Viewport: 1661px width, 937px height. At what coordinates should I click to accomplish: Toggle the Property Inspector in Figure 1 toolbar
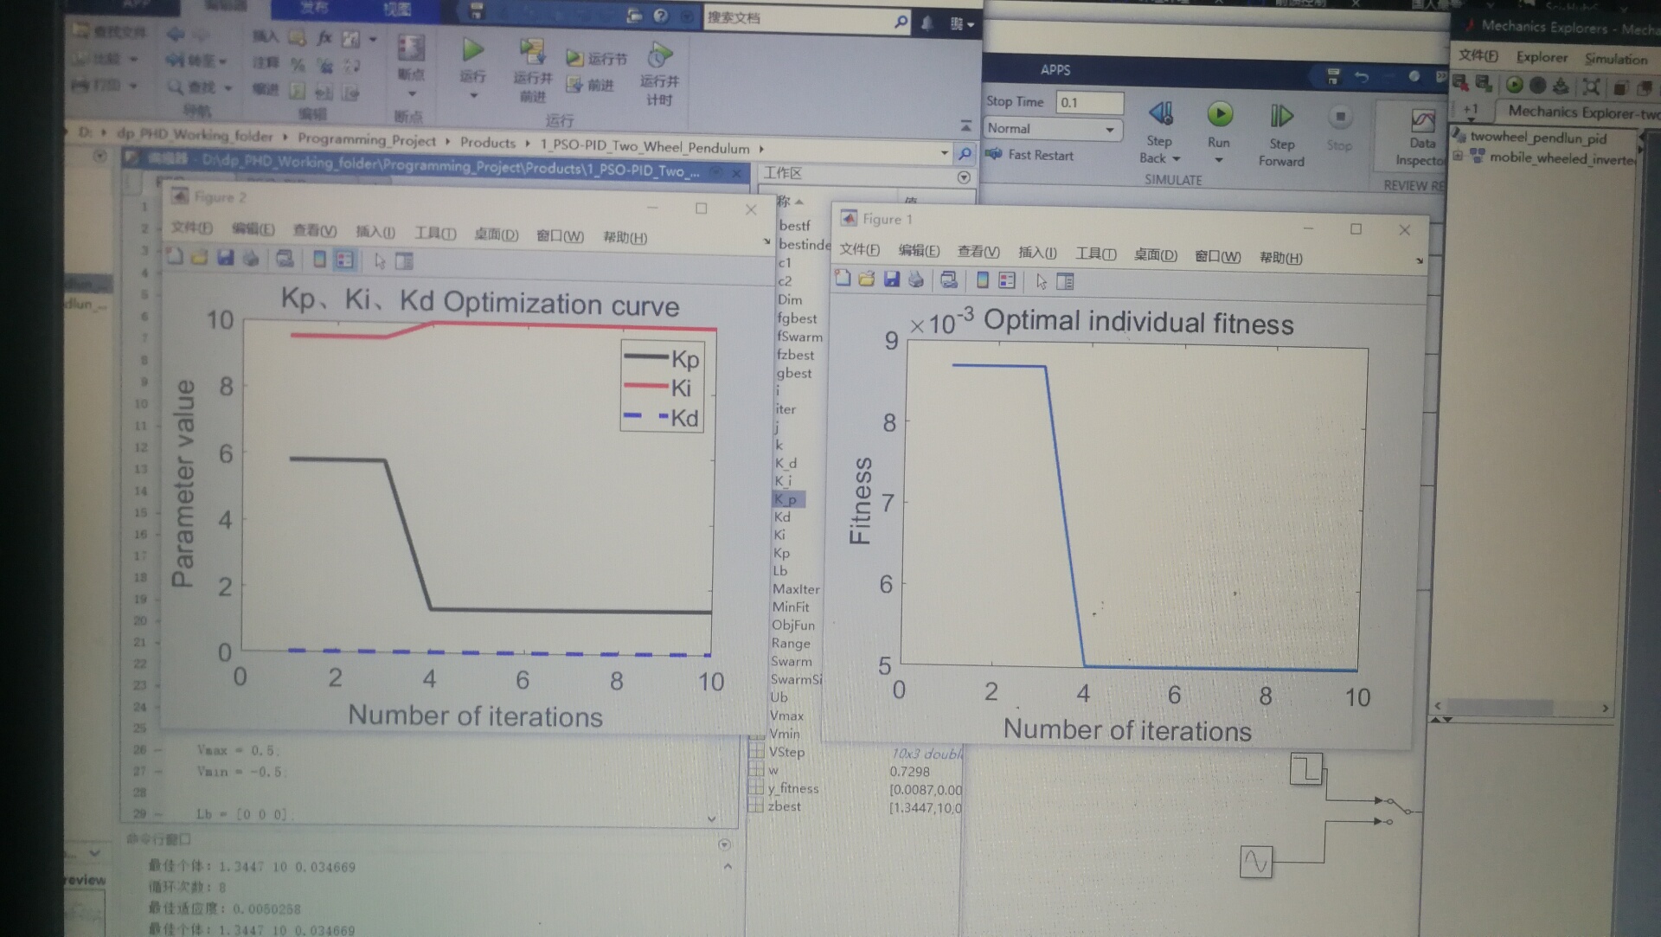point(1066,281)
